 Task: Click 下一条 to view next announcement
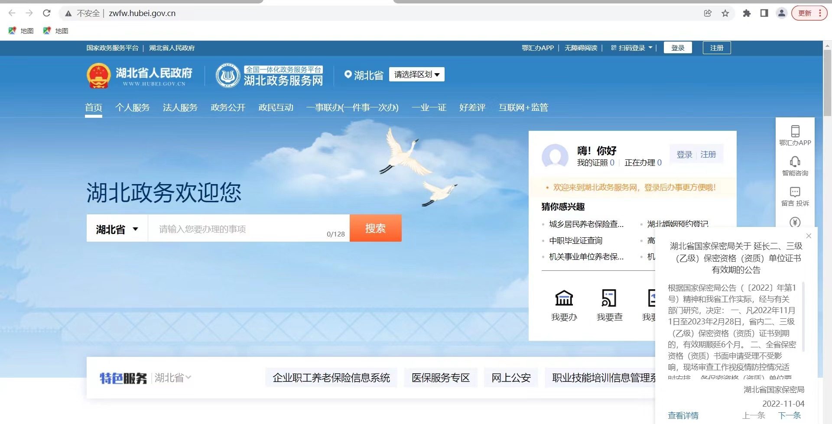[x=791, y=415]
